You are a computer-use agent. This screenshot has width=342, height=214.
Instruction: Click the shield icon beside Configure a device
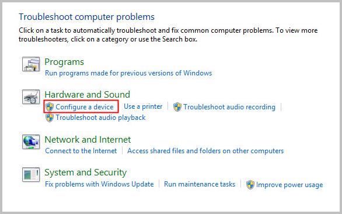(x=50, y=107)
